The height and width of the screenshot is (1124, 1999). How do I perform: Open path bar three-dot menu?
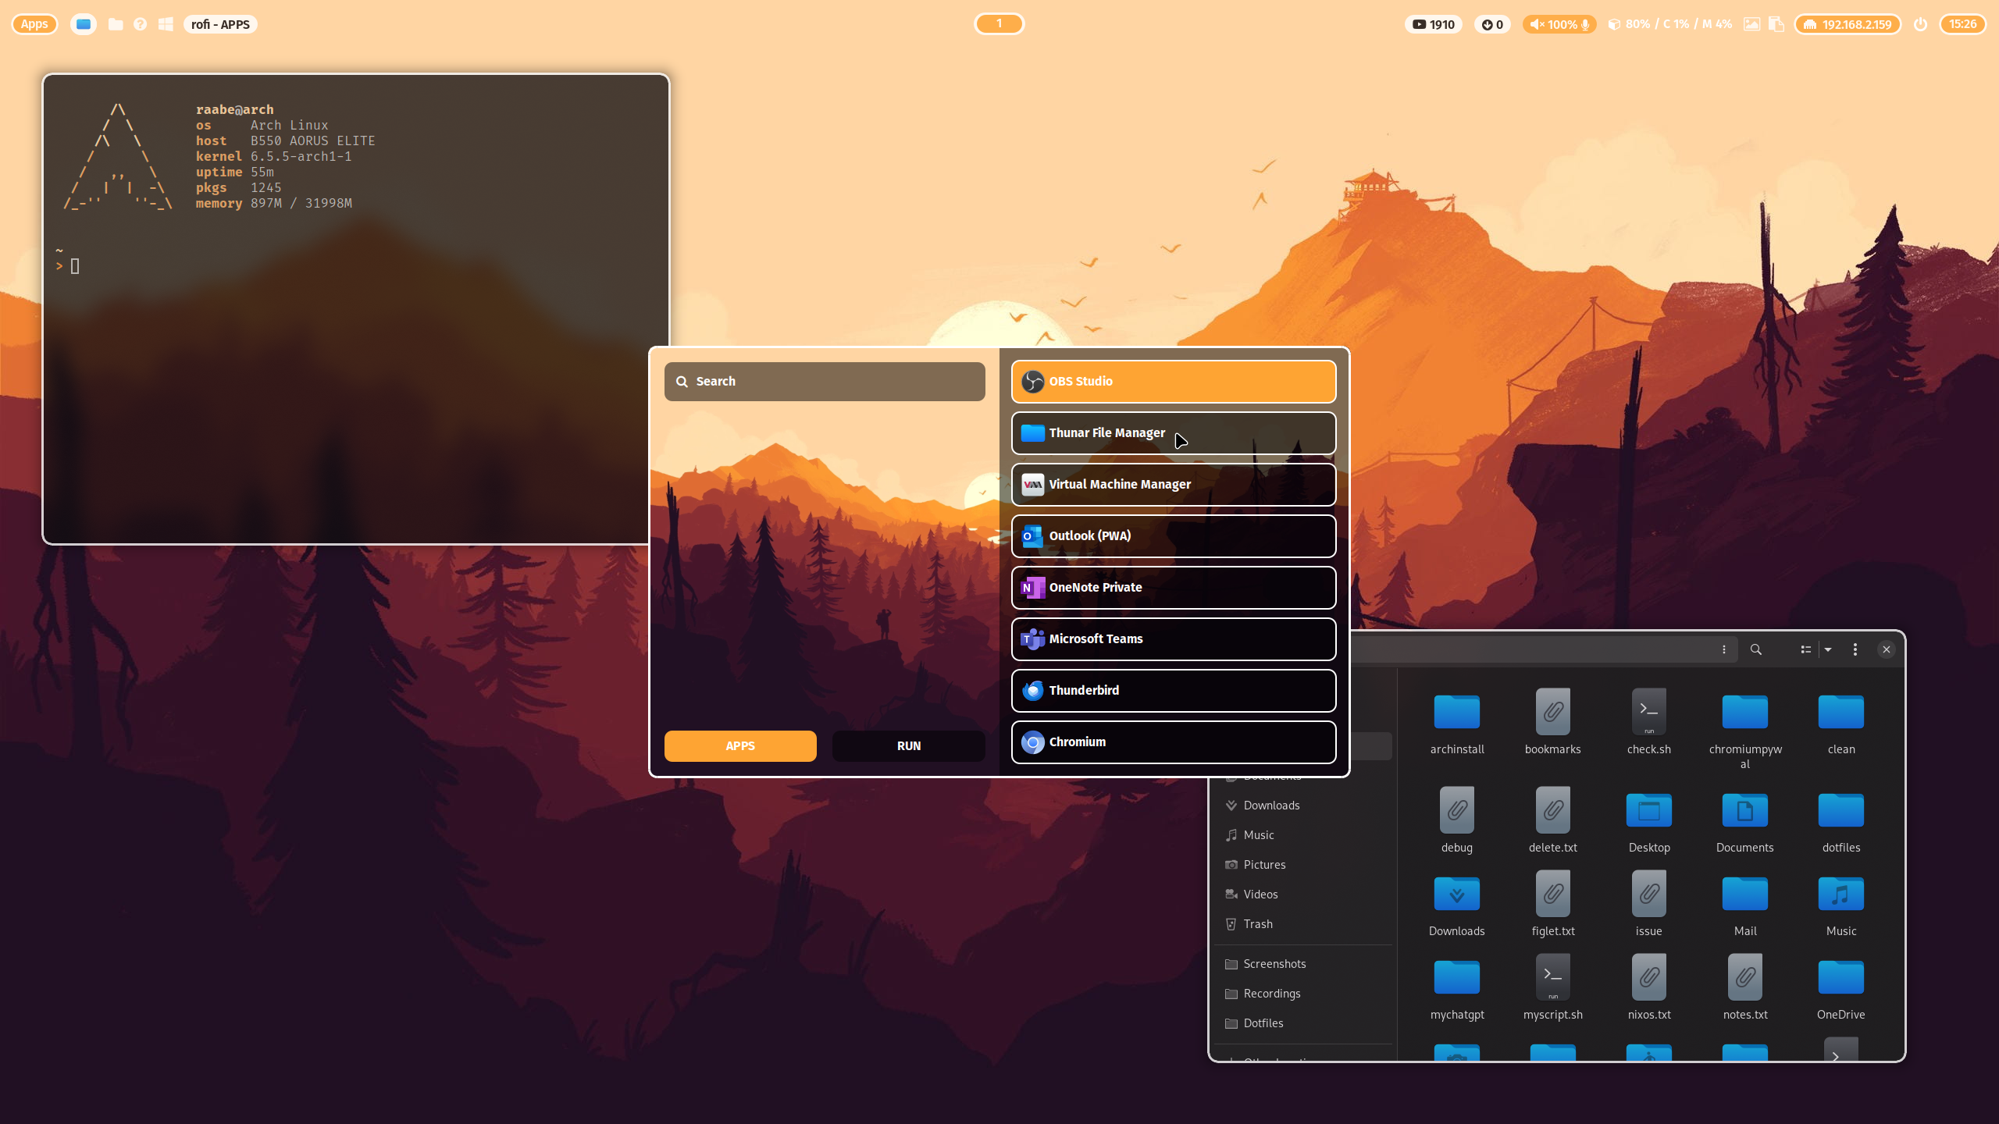[x=1724, y=649]
